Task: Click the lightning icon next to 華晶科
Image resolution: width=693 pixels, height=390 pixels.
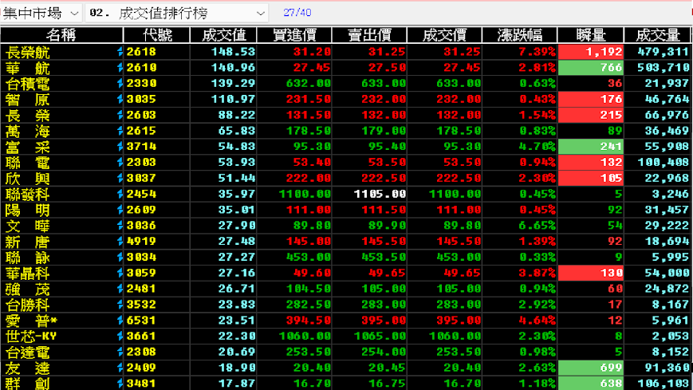Action: click(x=120, y=273)
